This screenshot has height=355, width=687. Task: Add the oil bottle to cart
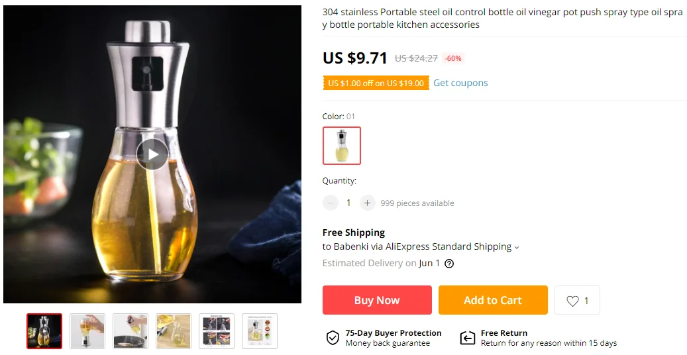pos(493,300)
